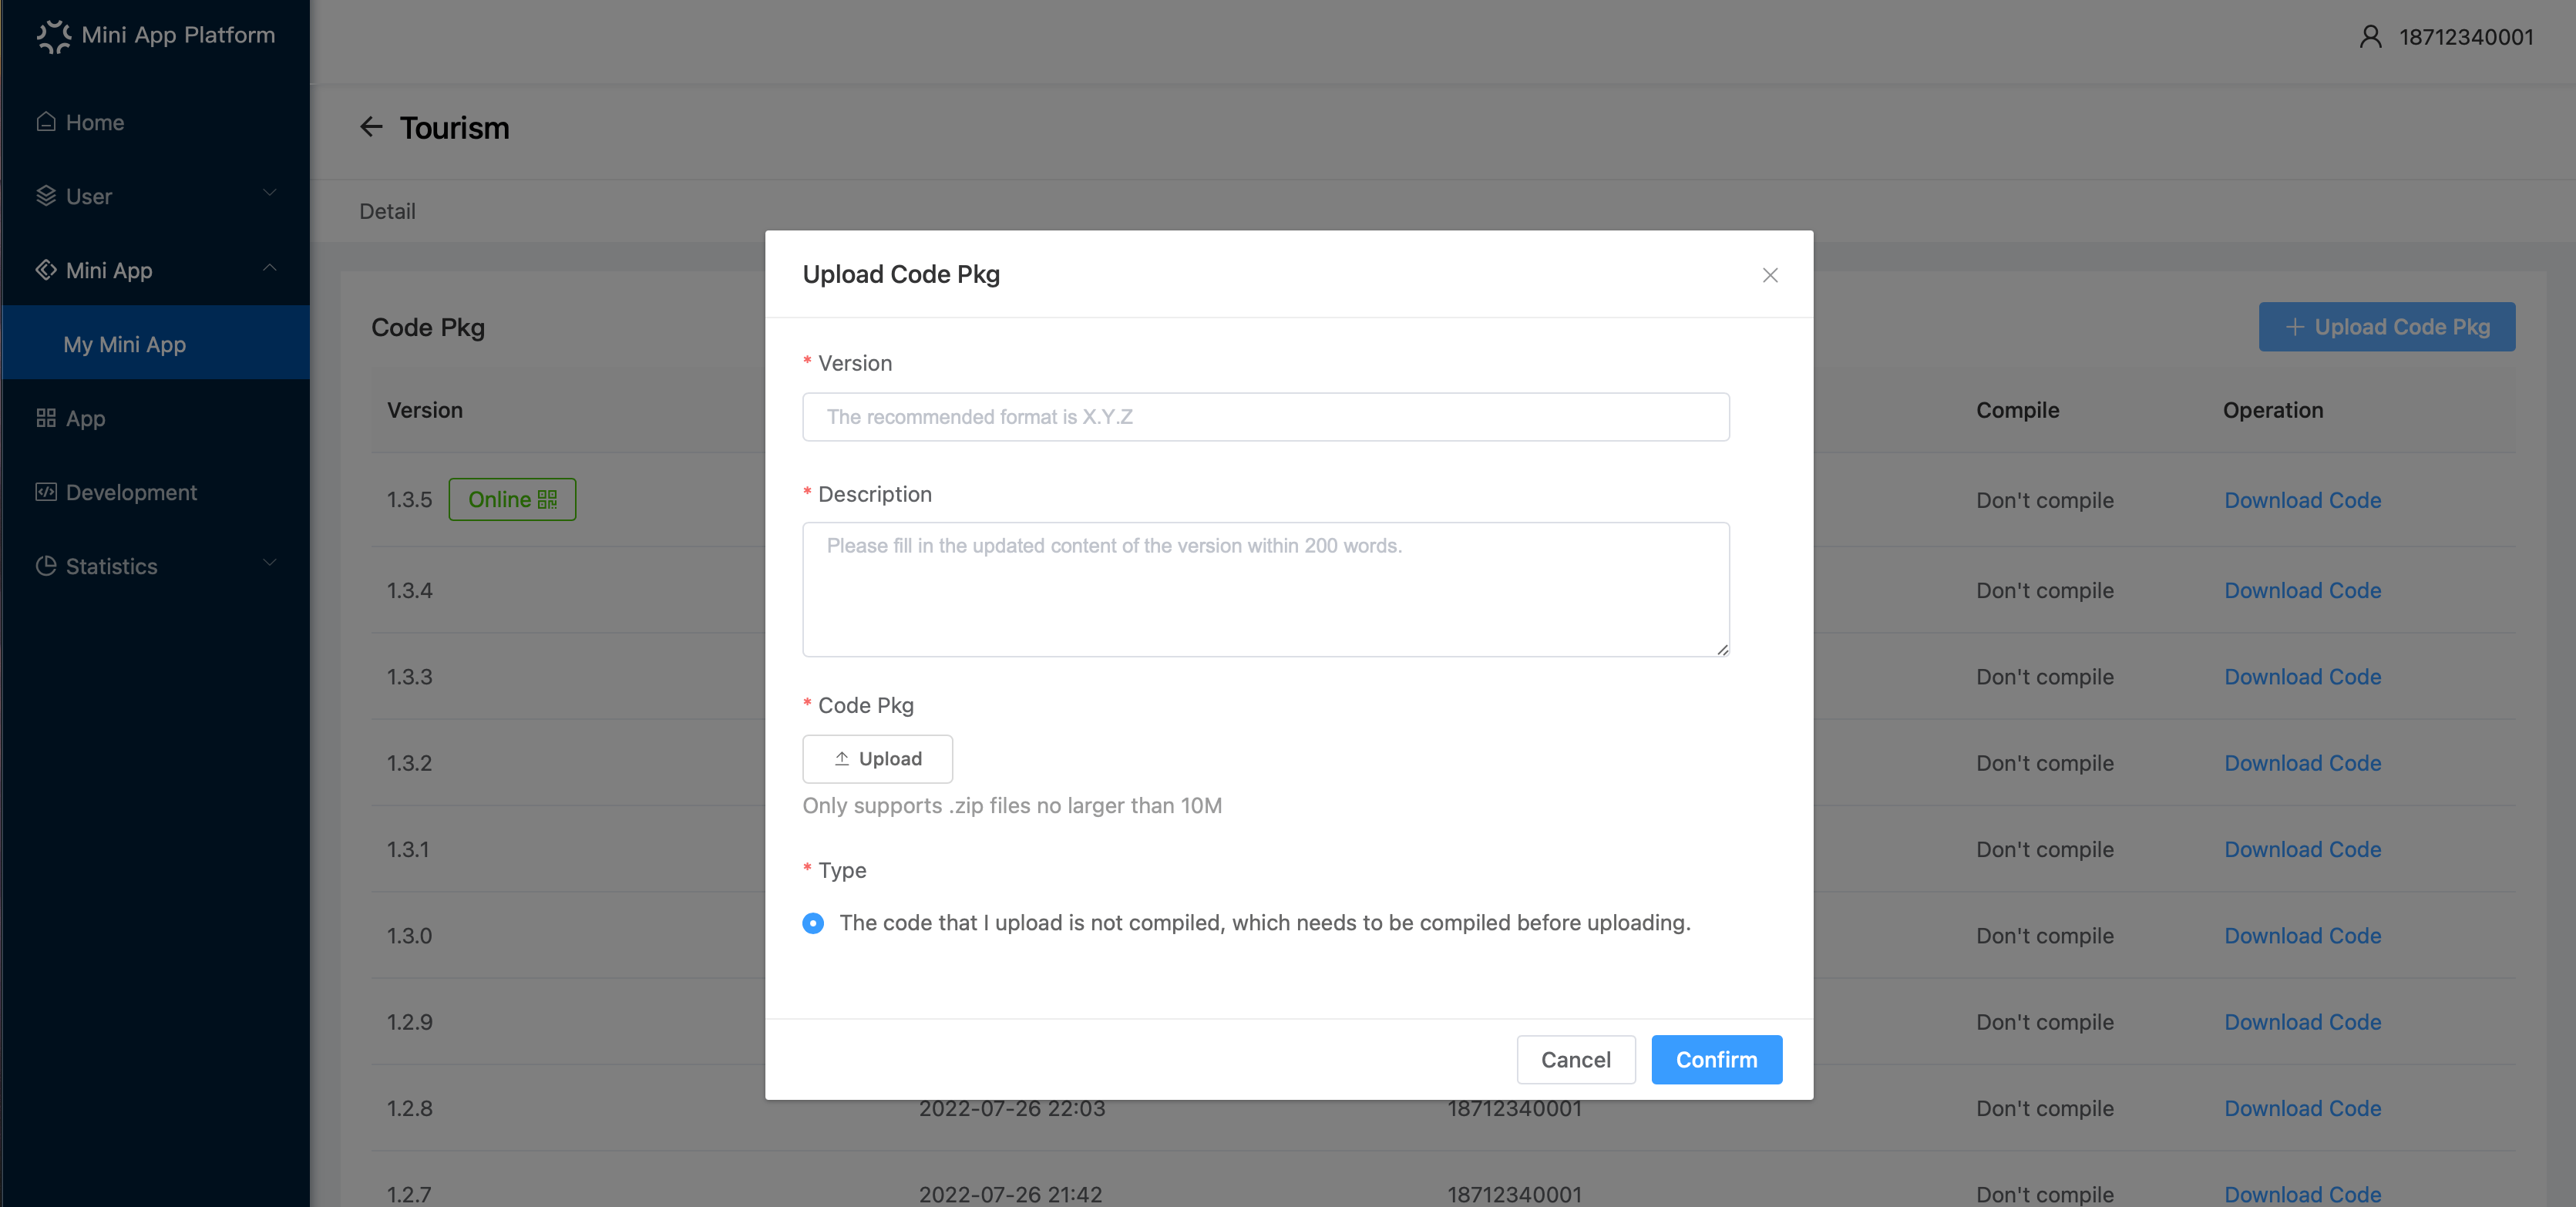Collapse the Mini App sidebar menu
Viewport: 2576px width, 1207px height.
[155, 270]
